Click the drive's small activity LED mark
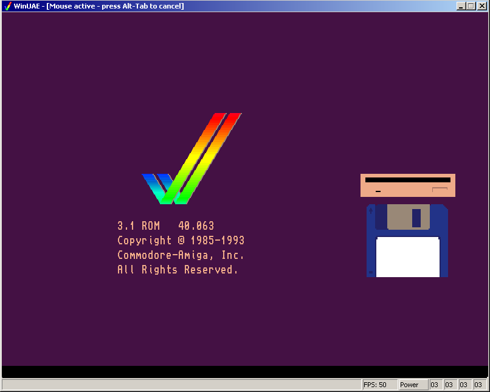 point(378,191)
